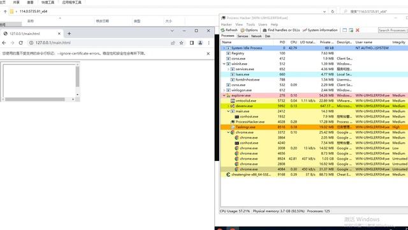Expand the winlogon.exe tree node

pyautogui.click(x=224, y=90)
